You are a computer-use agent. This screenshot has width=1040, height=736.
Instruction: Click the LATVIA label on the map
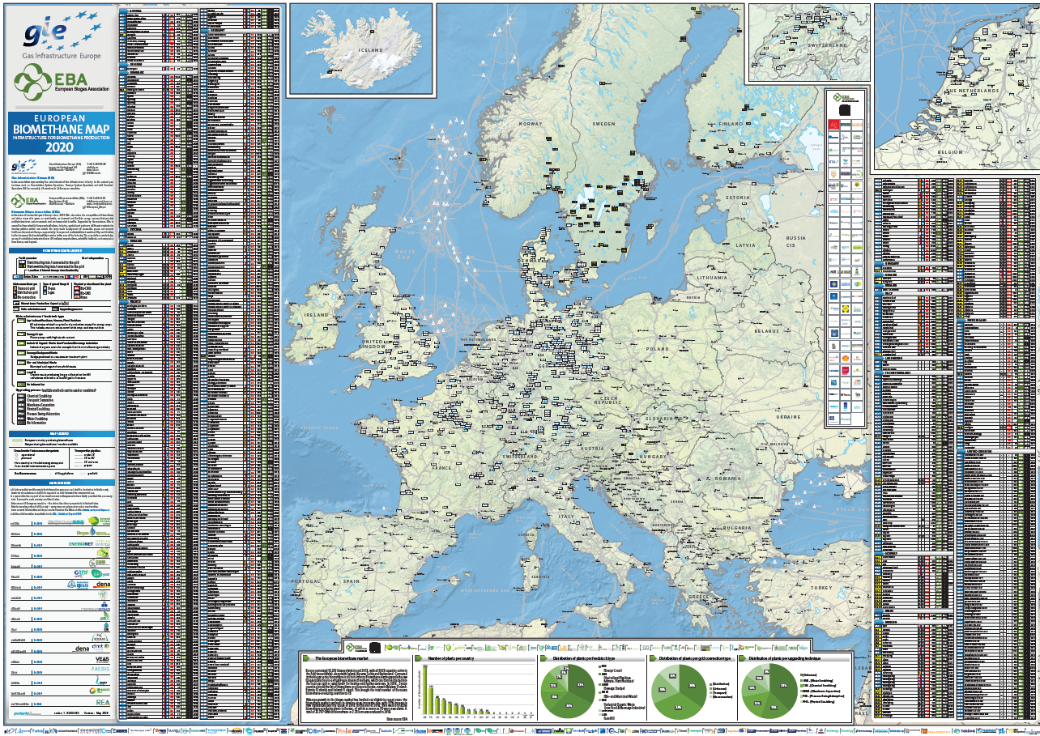[x=744, y=244]
